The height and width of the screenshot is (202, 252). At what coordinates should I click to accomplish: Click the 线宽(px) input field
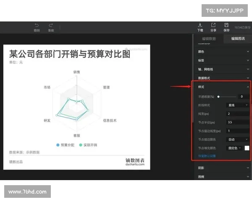(x=238, y=114)
